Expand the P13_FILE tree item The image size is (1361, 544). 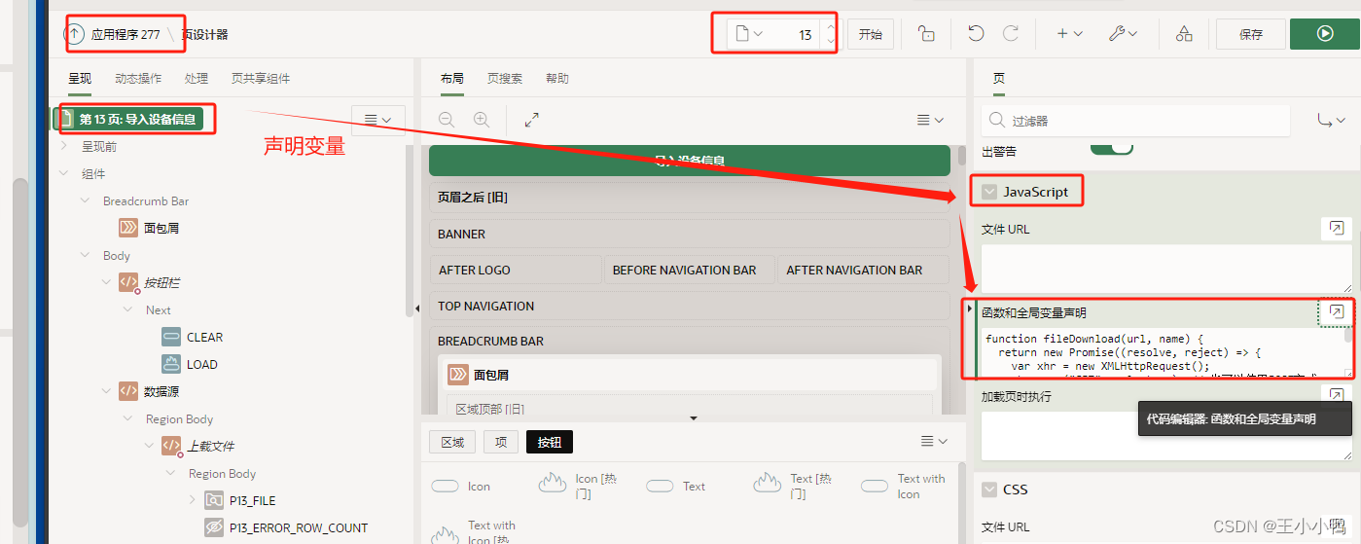[192, 500]
